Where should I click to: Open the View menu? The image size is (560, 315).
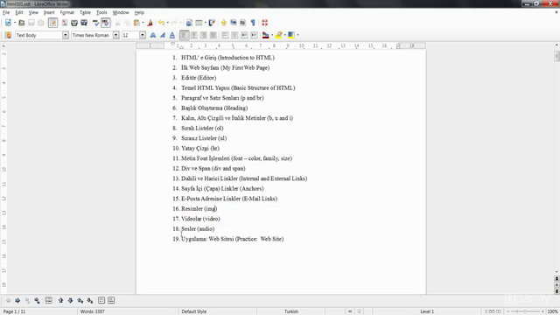33,12
